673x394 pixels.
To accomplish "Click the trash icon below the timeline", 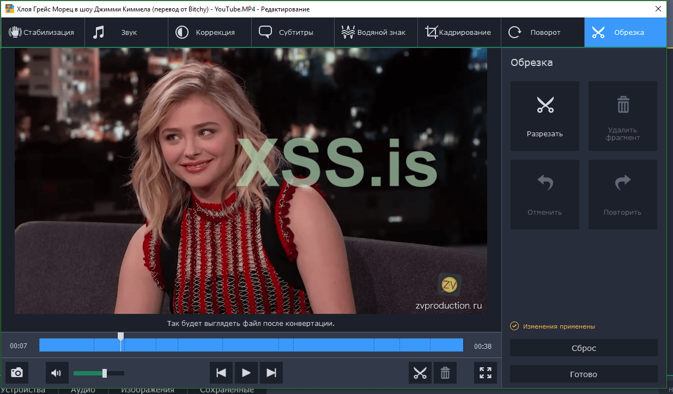I will click(445, 373).
